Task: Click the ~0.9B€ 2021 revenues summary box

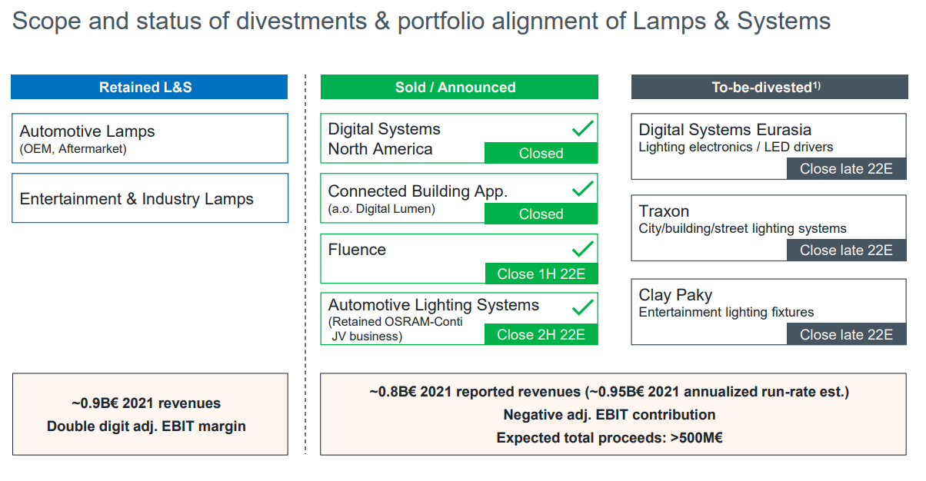Action: (x=150, y=414)
